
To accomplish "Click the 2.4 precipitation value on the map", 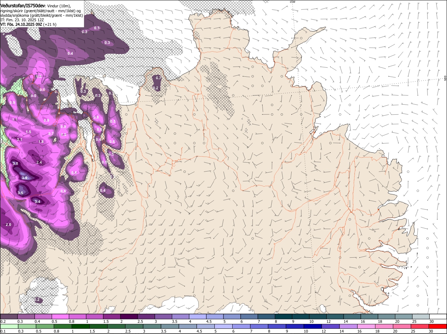I will [39, 162].
